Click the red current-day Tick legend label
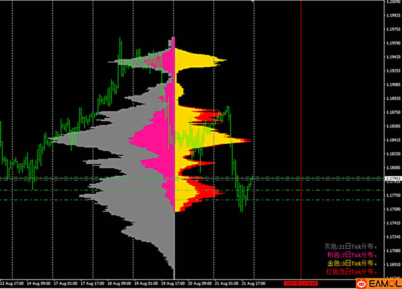Screen dimensions: 402x289 pyautogui.click(x=350, y=272)
